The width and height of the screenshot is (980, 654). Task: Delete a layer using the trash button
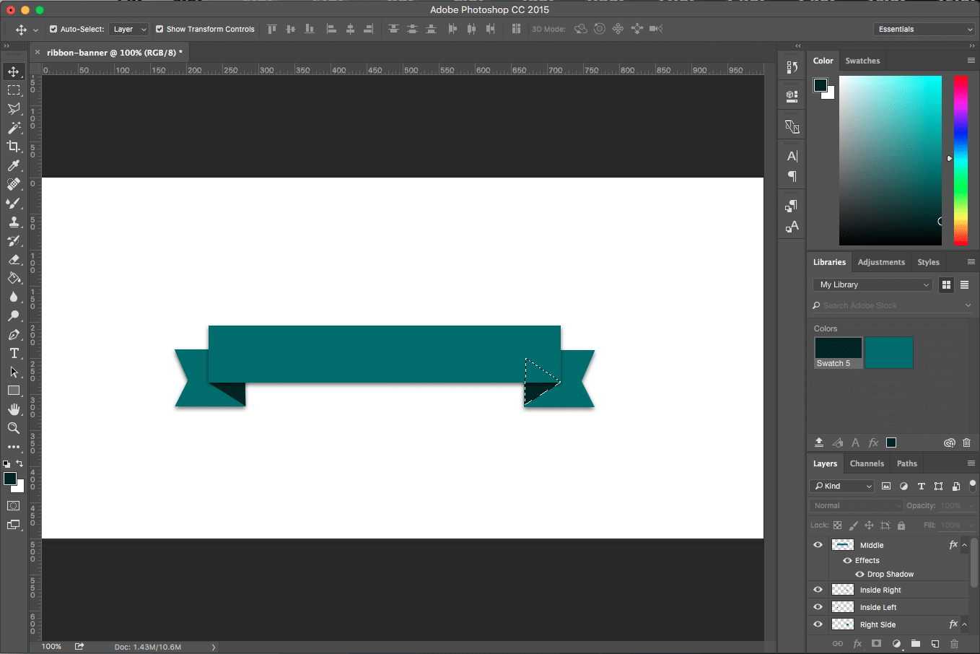[954, 643]
